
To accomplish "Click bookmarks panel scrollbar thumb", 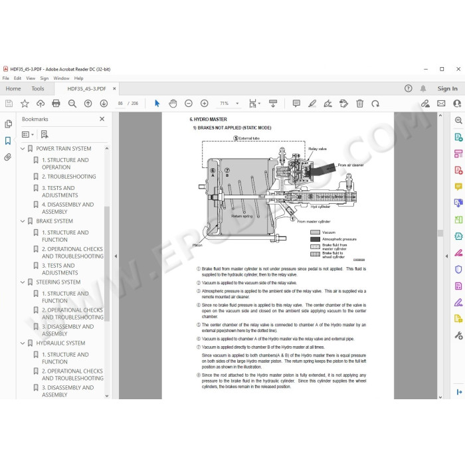I will 107,263.
